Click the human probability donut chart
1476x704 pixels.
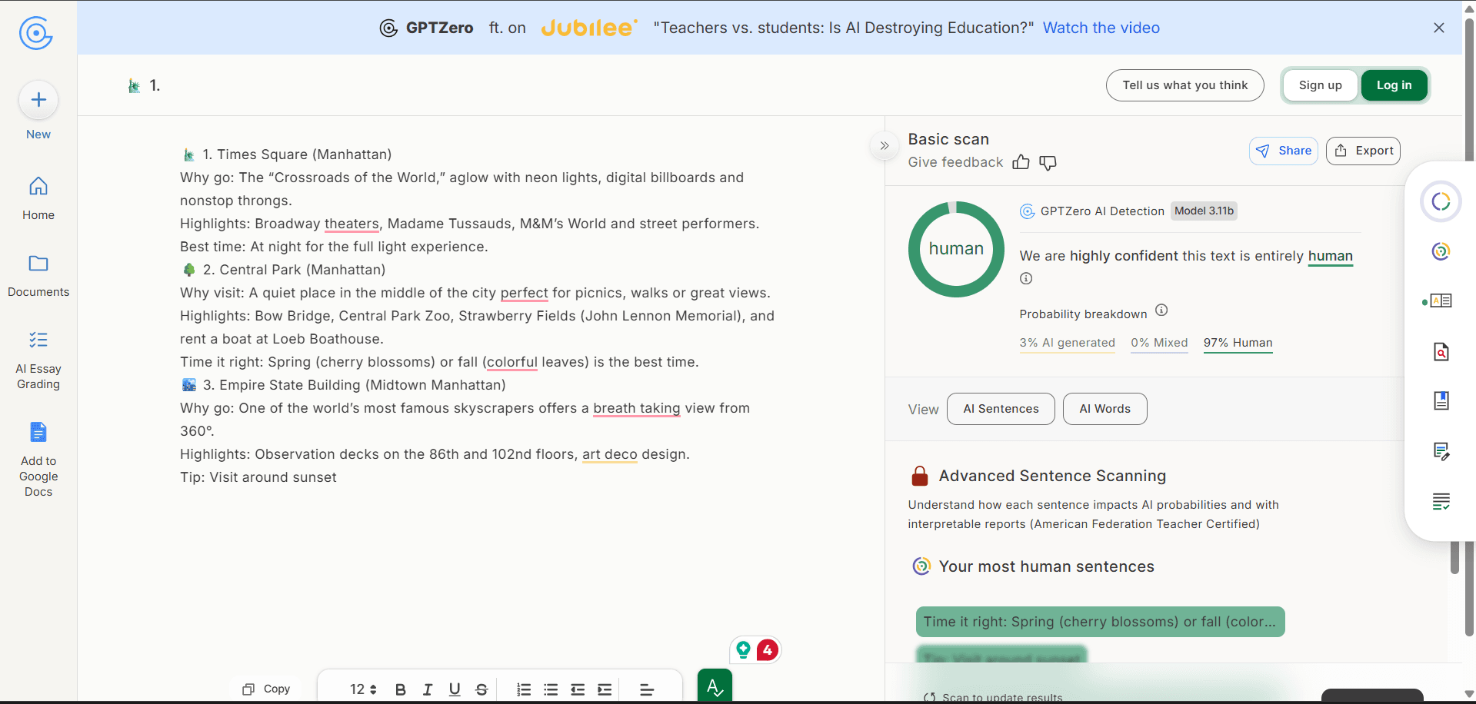[x=956, y=249]
